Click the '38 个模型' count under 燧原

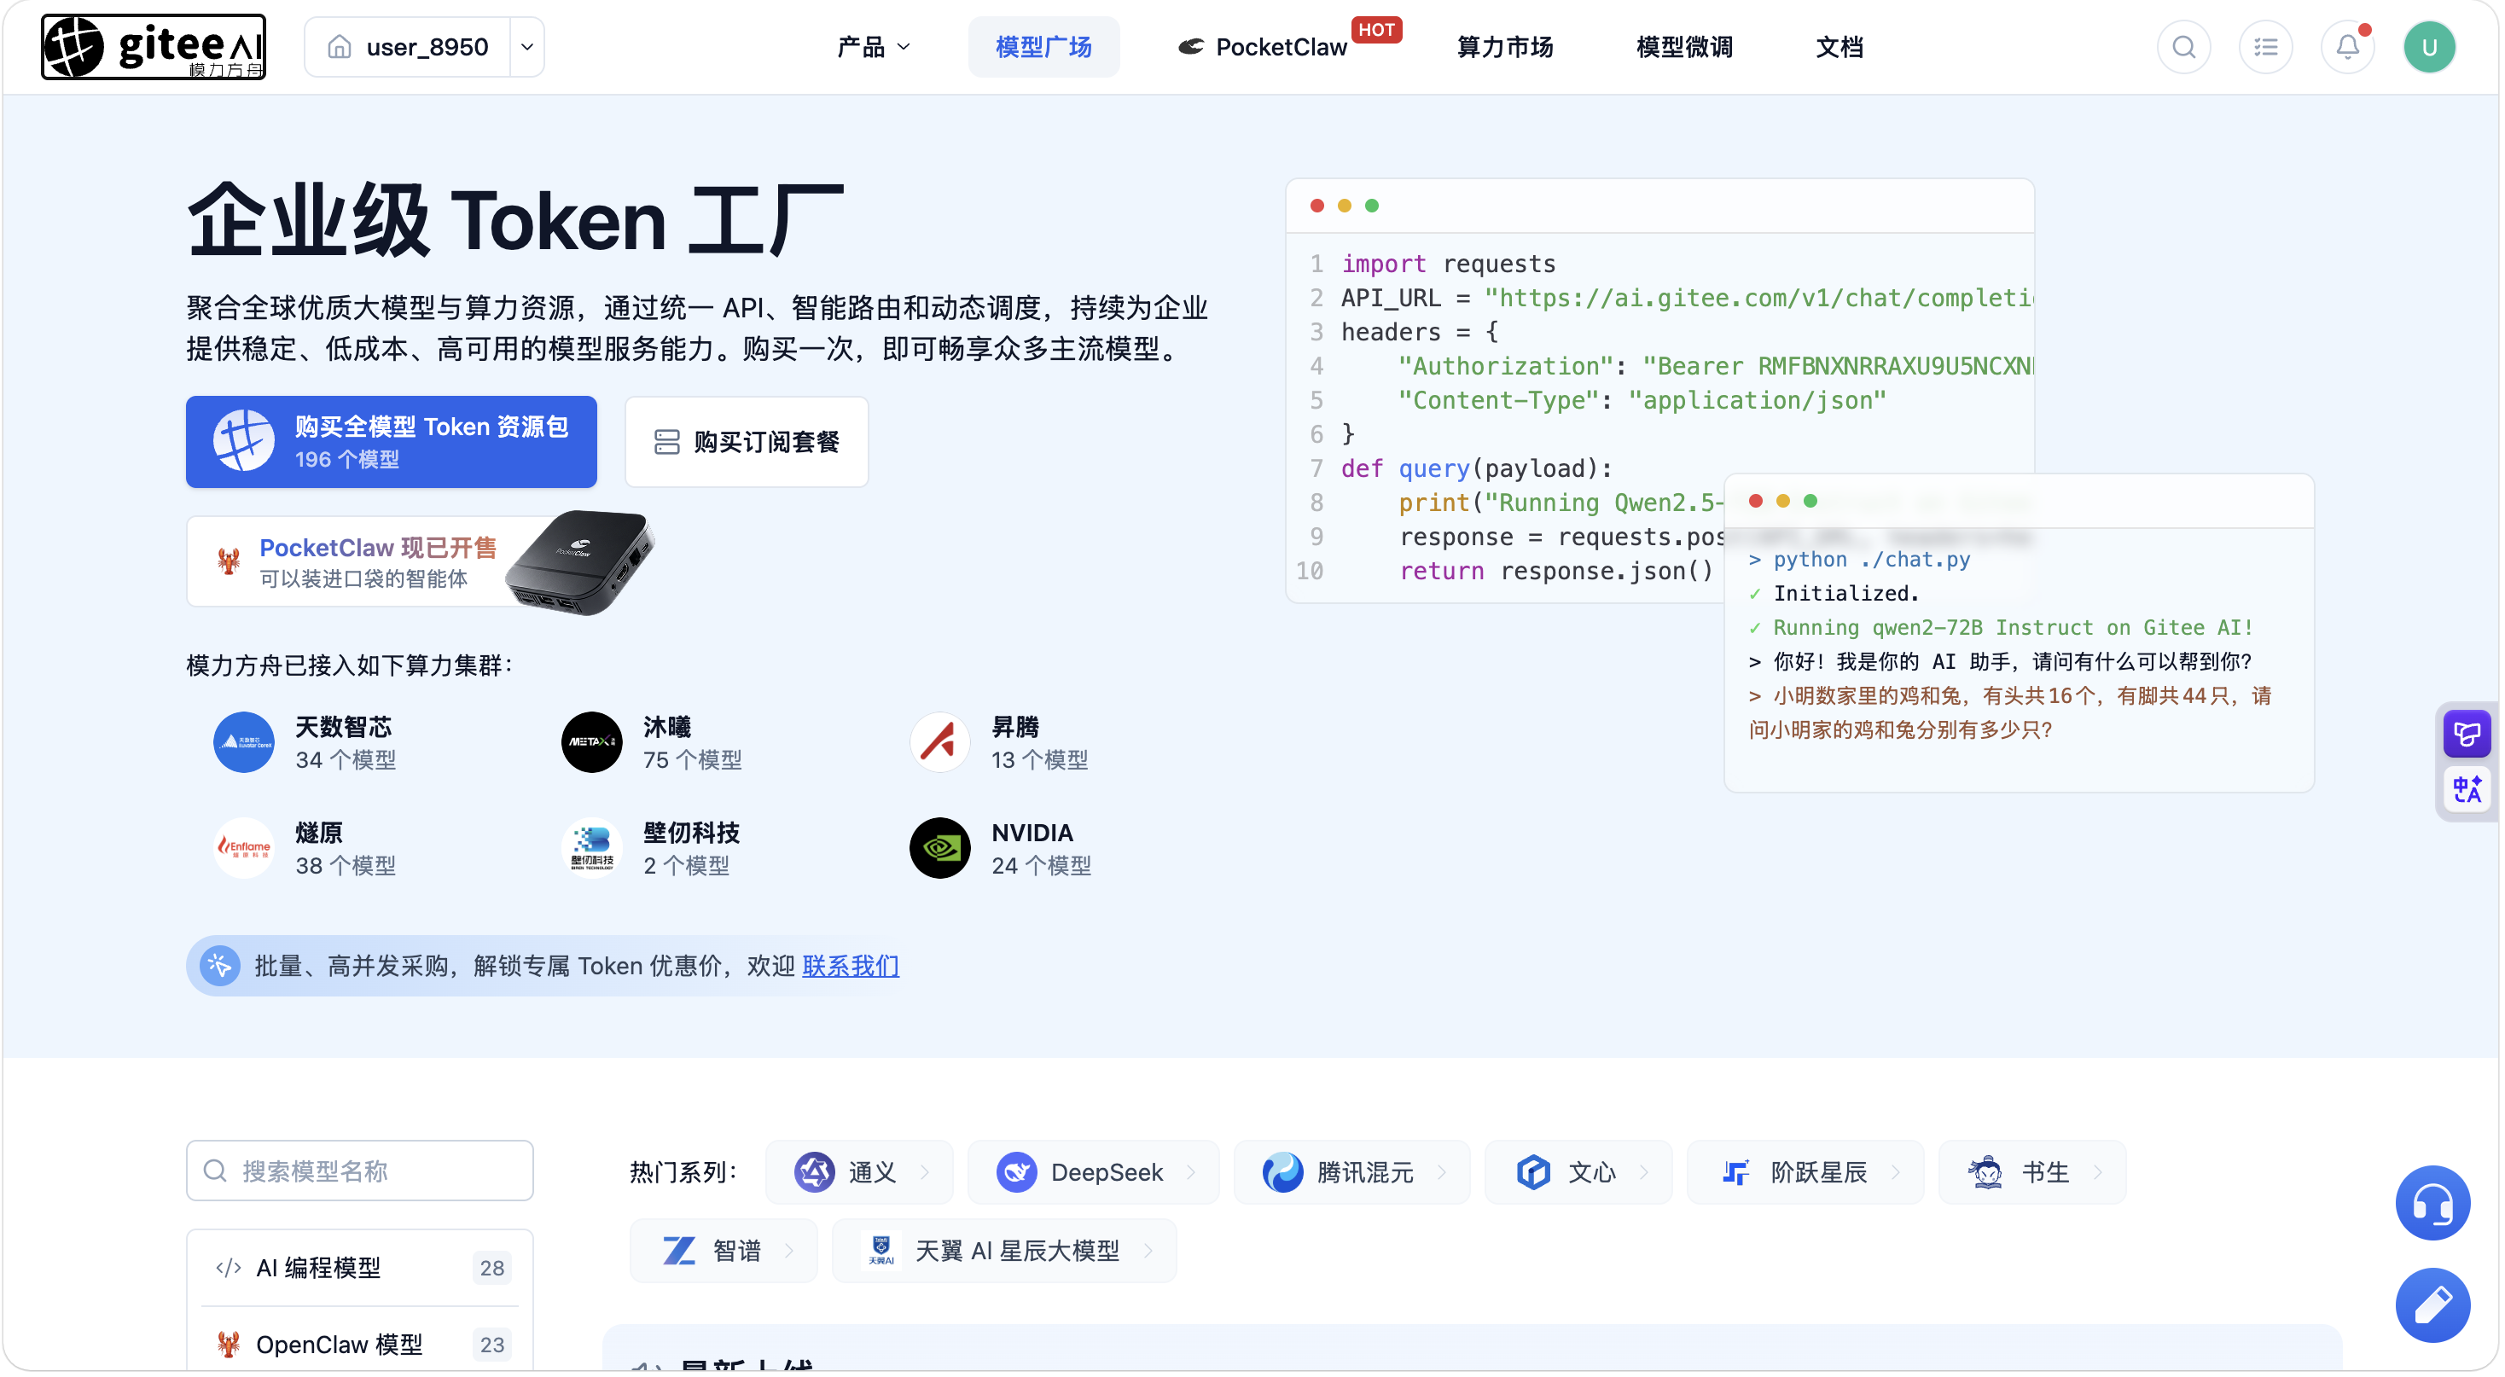346,865
